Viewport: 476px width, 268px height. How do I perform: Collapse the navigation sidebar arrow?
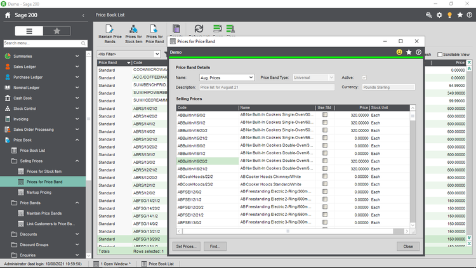click(83, 15)
